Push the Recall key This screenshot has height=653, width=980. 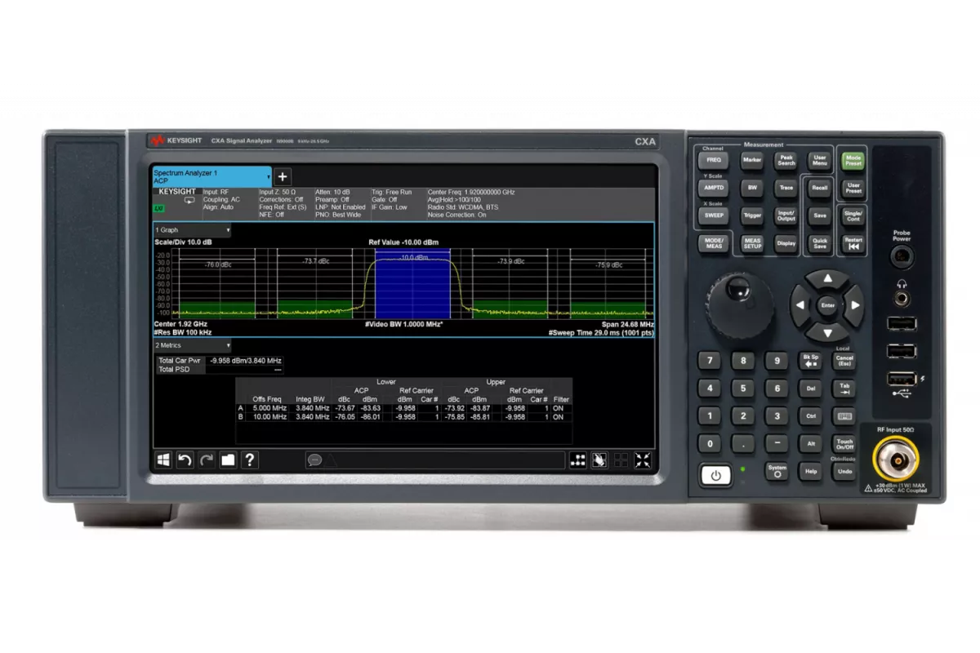[x=819, y=188]
